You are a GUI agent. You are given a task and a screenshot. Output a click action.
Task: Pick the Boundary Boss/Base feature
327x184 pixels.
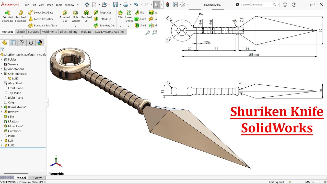(43, 25)
